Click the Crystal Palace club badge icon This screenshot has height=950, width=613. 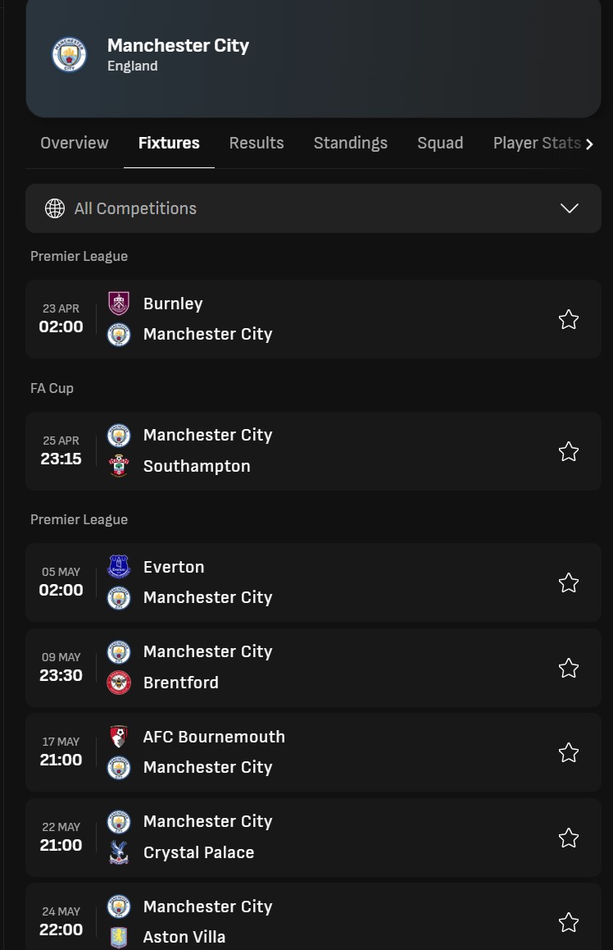click(119, 852)
